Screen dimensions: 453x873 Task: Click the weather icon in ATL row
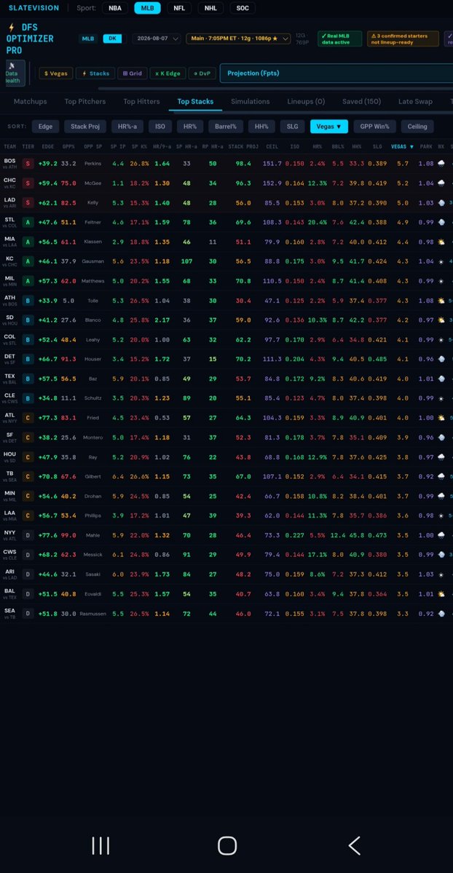(441, 418)
